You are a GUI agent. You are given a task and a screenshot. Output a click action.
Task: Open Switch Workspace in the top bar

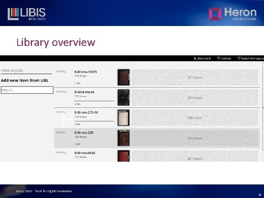pos(253,58)
